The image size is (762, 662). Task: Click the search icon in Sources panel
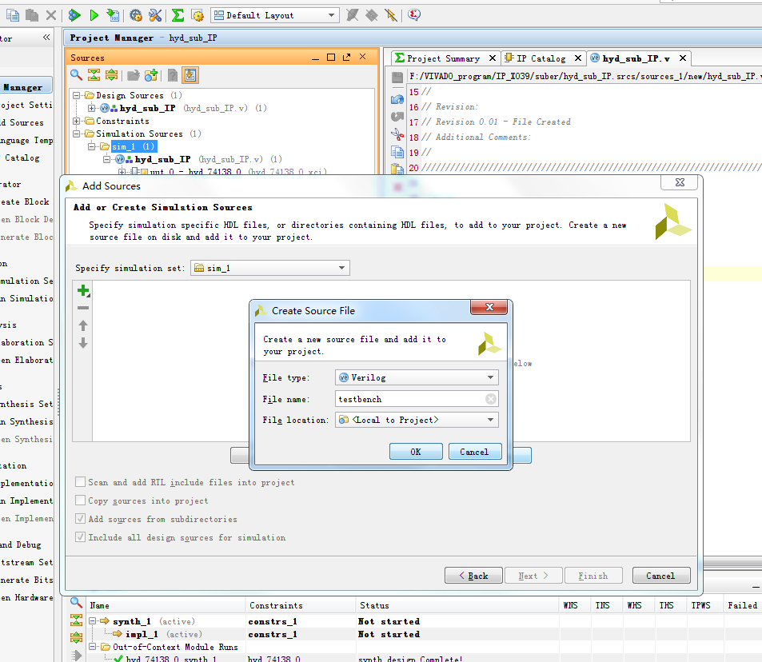[76, 75]
